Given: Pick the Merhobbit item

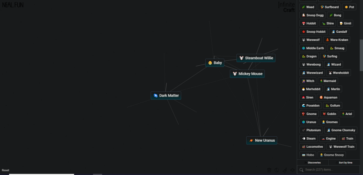Looking at the screenshot, I should (311, 89).
